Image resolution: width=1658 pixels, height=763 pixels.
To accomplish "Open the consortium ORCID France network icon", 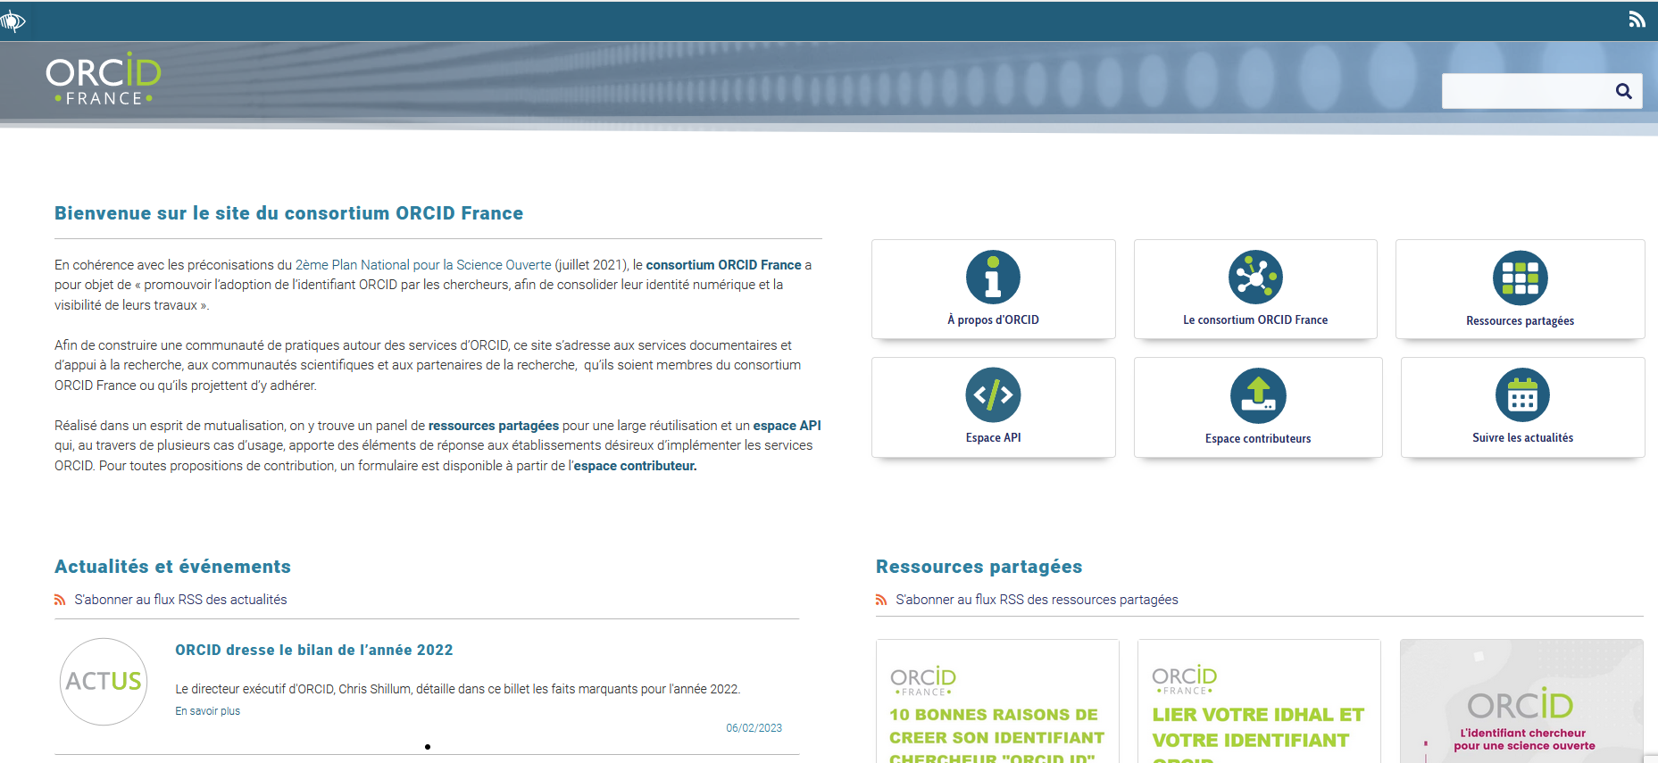I will [x=1255, y=277].
